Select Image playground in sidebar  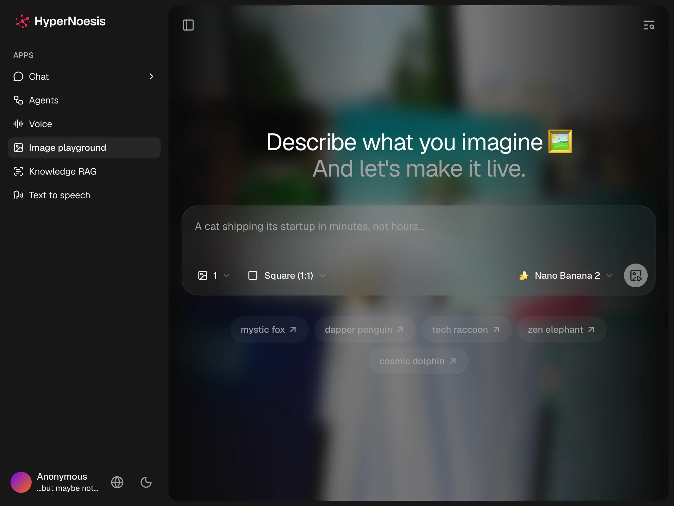tap(84, 148)
